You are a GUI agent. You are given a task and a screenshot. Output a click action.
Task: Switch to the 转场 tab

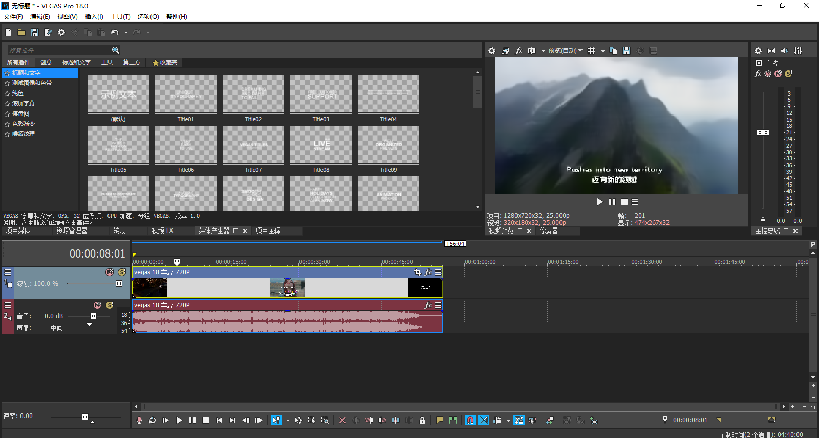[x=119, y=231]
